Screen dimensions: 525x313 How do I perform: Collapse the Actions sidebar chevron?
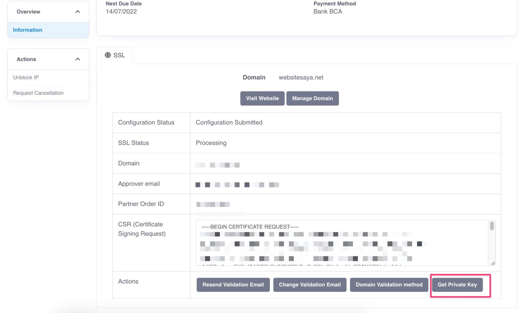78,59
